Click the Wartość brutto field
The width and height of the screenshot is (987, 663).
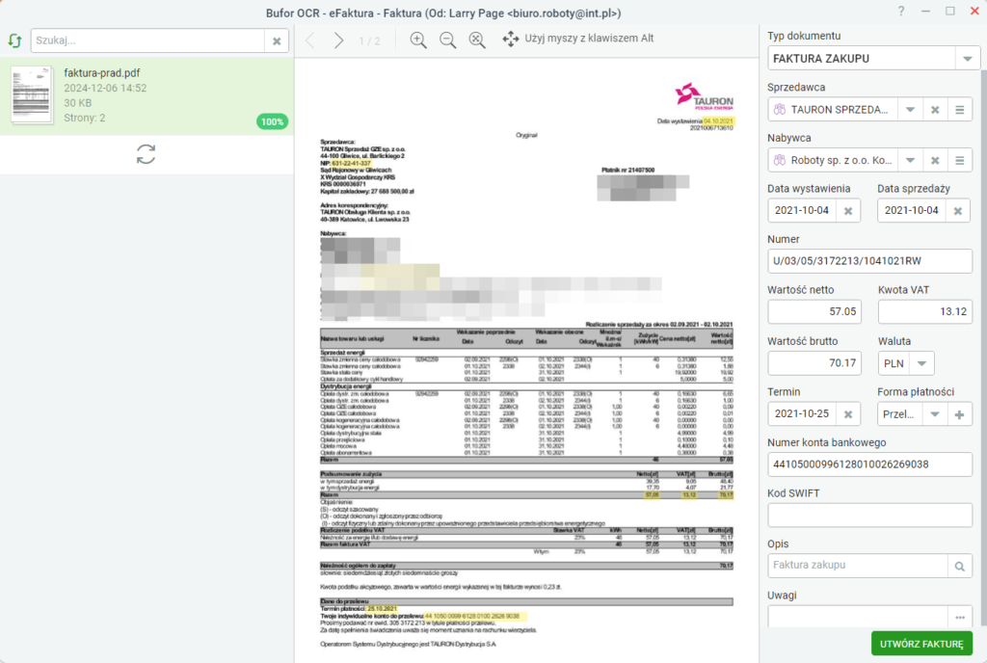(x=814, y=363)
